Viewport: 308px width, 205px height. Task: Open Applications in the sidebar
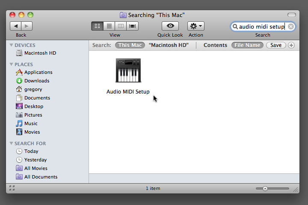[x=38, y=72]
